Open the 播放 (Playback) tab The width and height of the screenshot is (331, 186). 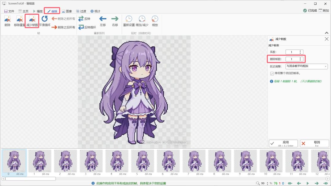(x=38, y=11)
